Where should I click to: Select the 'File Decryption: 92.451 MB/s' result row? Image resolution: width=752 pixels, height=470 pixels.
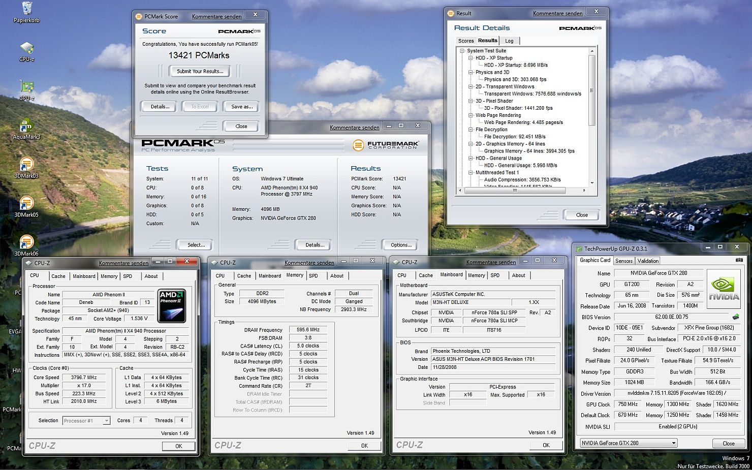click(514, 137)
